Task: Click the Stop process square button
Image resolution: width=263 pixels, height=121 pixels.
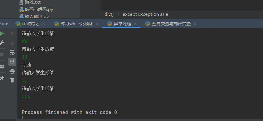Action: (x=2, y=54)
